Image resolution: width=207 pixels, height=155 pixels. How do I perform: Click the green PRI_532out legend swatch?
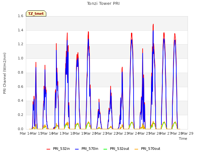click(105, 149)
